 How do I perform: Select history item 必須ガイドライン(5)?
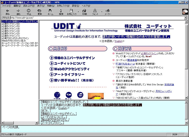(11, 26)
